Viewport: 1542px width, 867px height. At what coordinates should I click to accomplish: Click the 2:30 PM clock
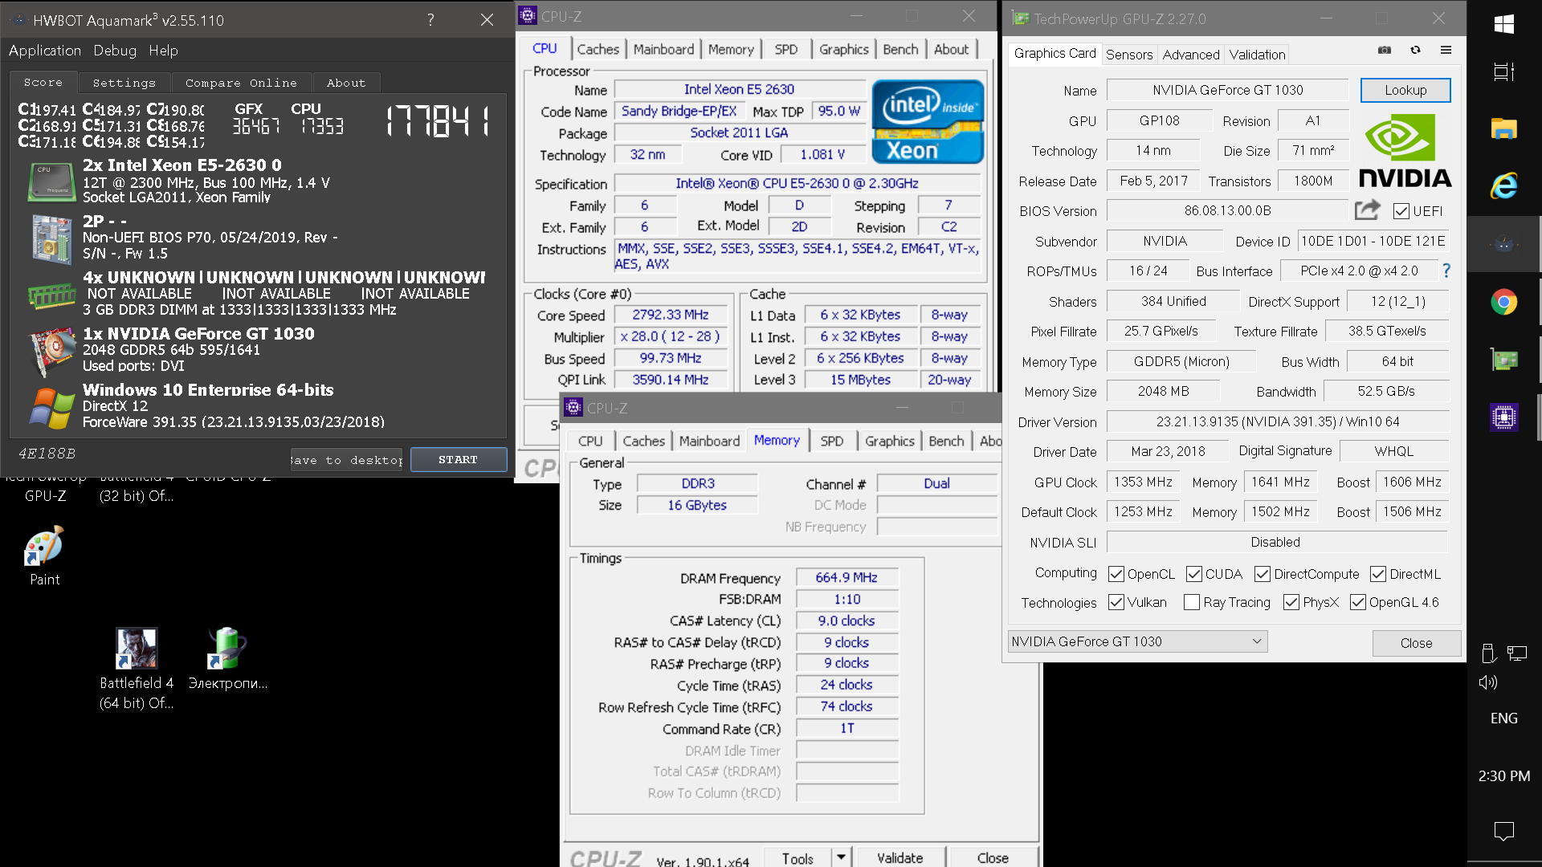(1504, 775)
